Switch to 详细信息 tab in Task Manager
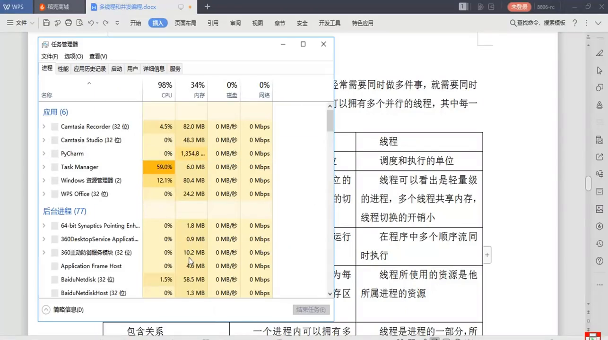This screenshot has height=340, width=608. click(154, 69)
